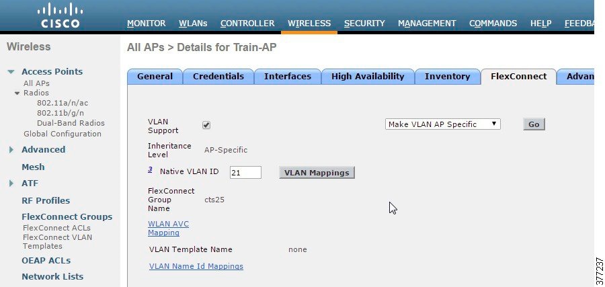
Task: Open All APs in the sidebar
Action: tap(36, 83)
